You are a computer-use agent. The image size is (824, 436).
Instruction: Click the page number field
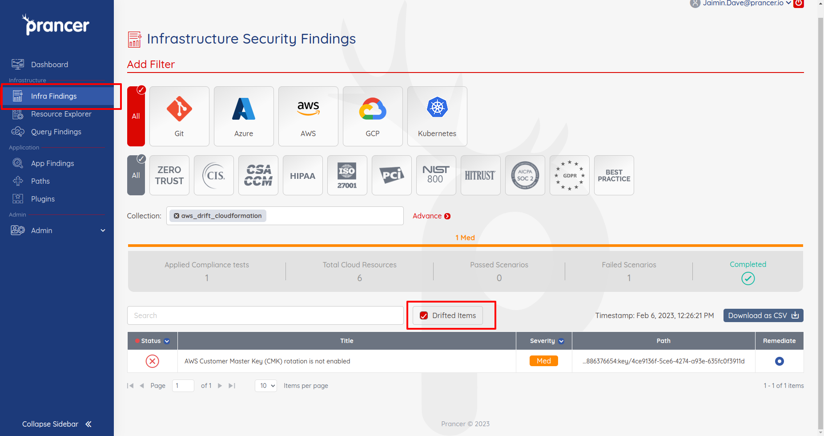click(x=183, y=386)
